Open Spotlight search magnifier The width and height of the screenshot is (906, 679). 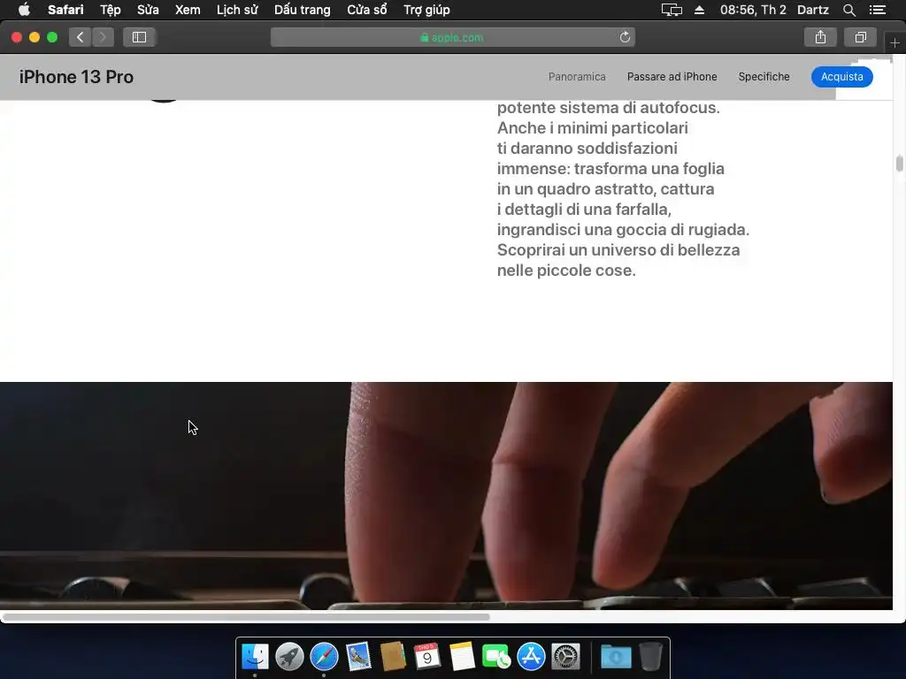pyautogui.click(x=848, y=10)
